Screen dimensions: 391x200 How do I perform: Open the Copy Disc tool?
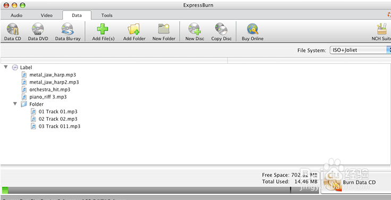pos(221,29)
